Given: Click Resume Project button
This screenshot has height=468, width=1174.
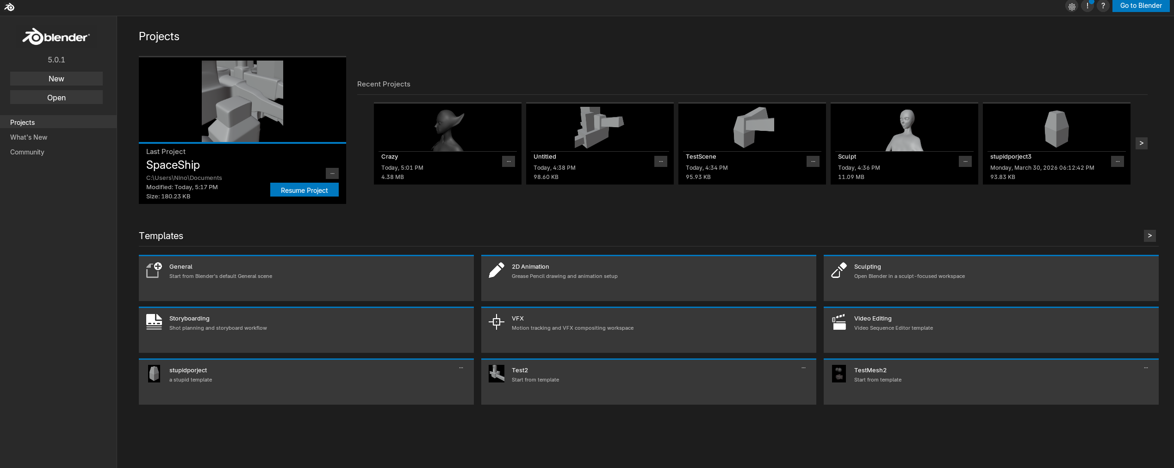Looking at the screenshot, I should [304, 190].
